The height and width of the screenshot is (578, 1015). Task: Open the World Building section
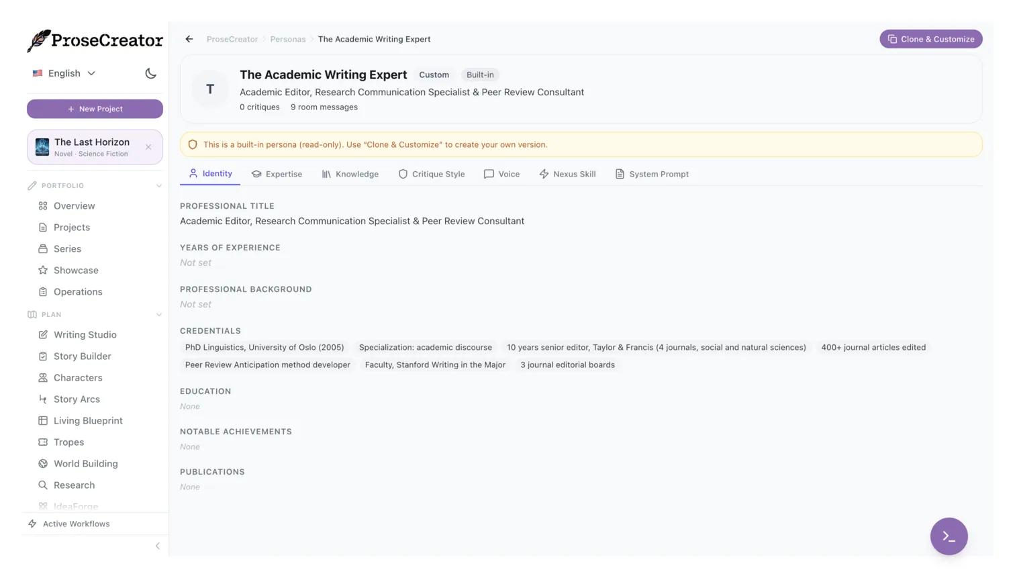click(x=85, y=463)
